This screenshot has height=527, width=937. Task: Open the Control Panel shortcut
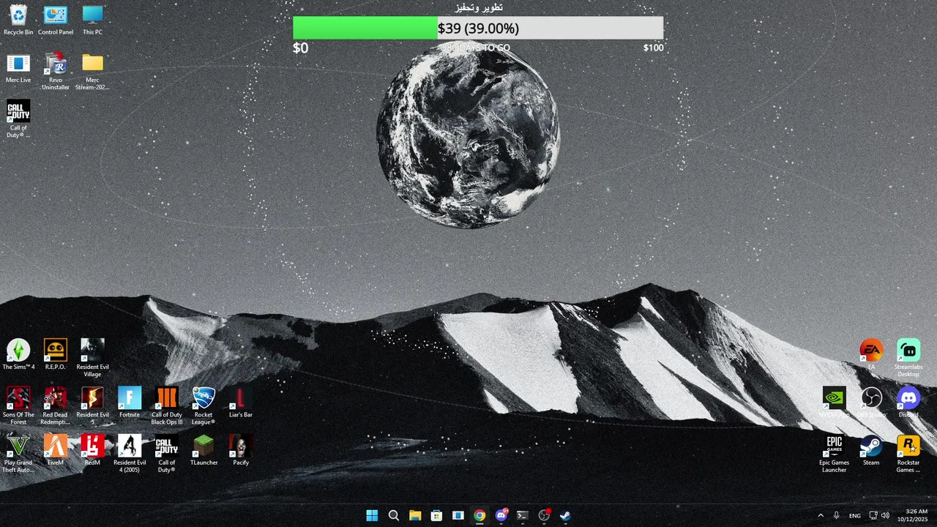(x=56, y=20)
